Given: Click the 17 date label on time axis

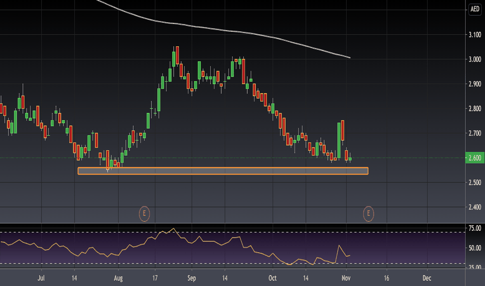Looking at the screenshot, I should click(x=155, y=278).
